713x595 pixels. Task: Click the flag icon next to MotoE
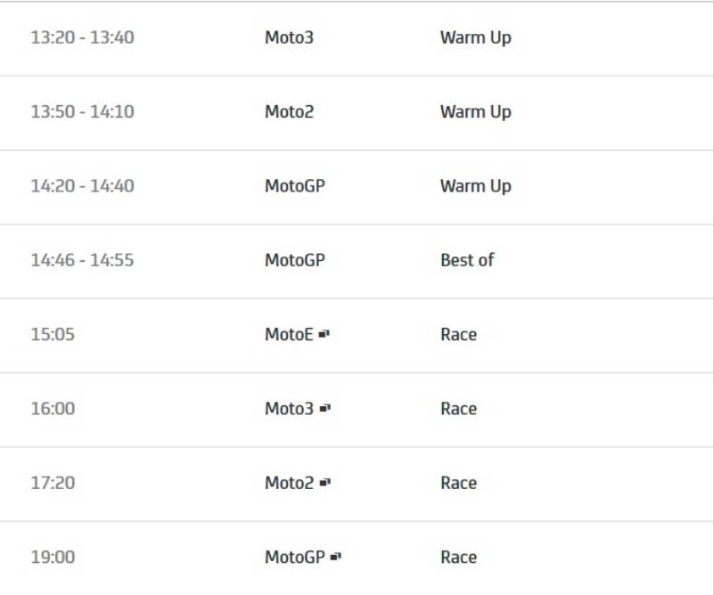click(324, 335)
